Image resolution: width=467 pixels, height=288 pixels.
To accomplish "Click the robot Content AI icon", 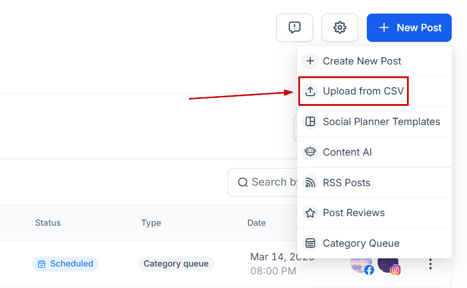I will 310,152.
